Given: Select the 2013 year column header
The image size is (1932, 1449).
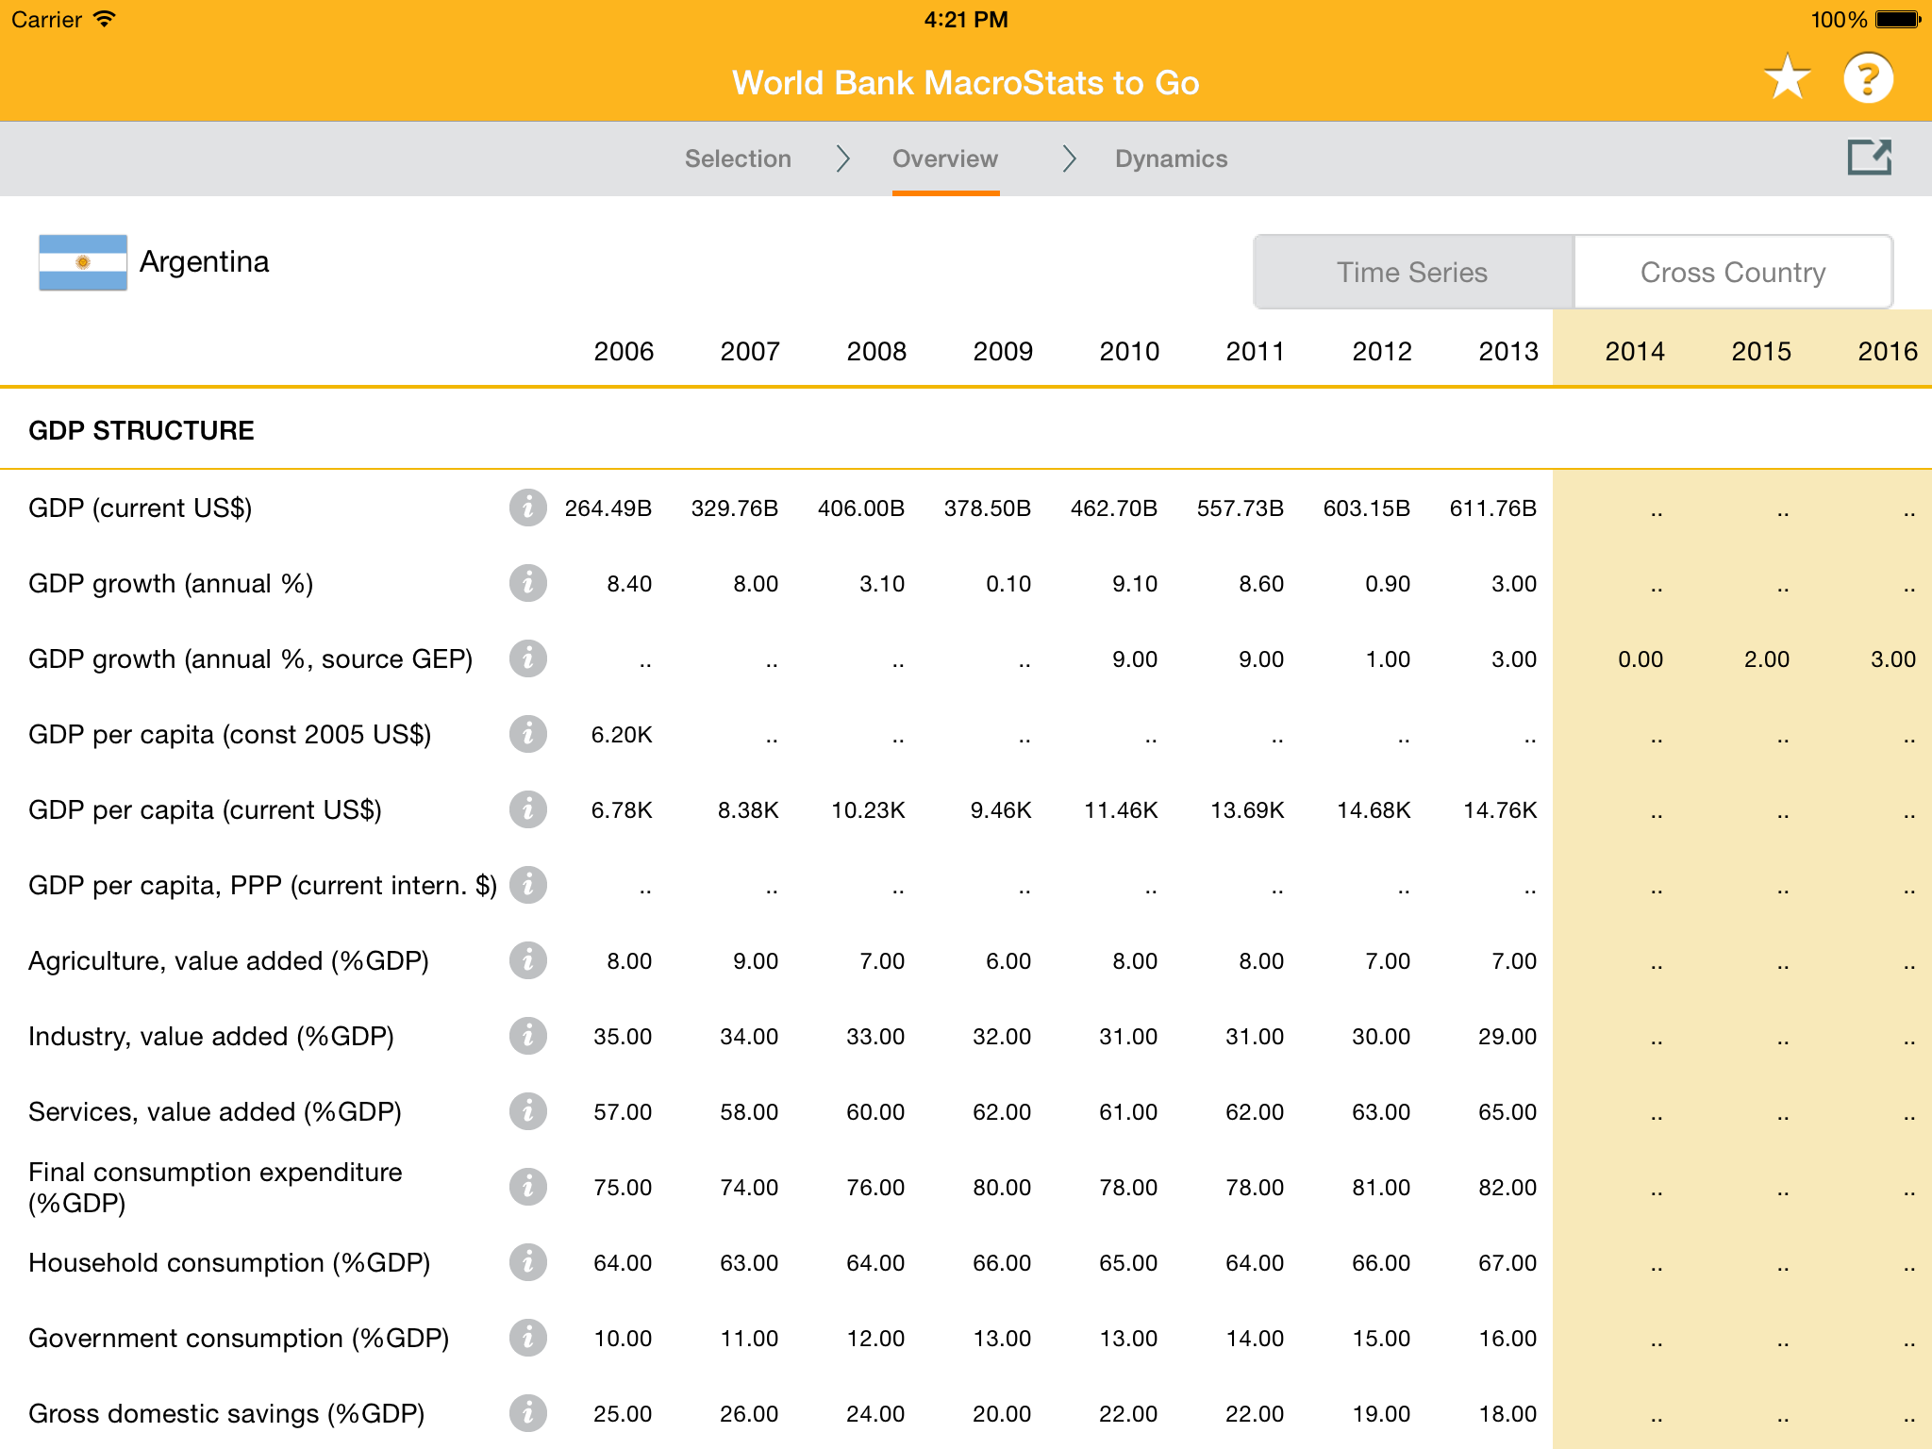Looking at the screenshot, I should click(1508, 351).
